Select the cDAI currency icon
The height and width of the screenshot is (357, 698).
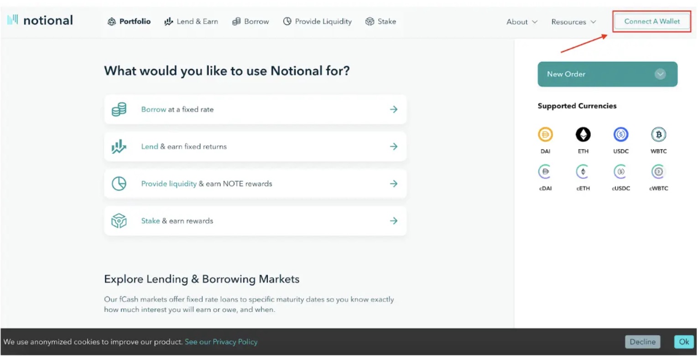tap(546, 172)
